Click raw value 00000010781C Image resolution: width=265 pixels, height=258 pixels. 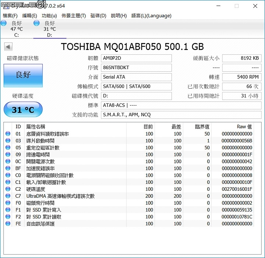click(x=237, y=217)
